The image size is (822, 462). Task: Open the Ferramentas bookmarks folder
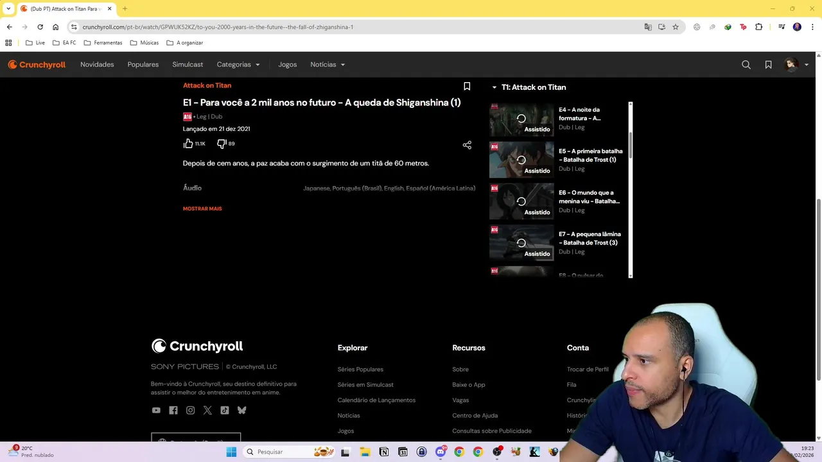tap(103, 43)
